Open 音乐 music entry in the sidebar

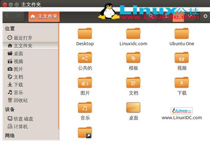click(x=30, y=92)
